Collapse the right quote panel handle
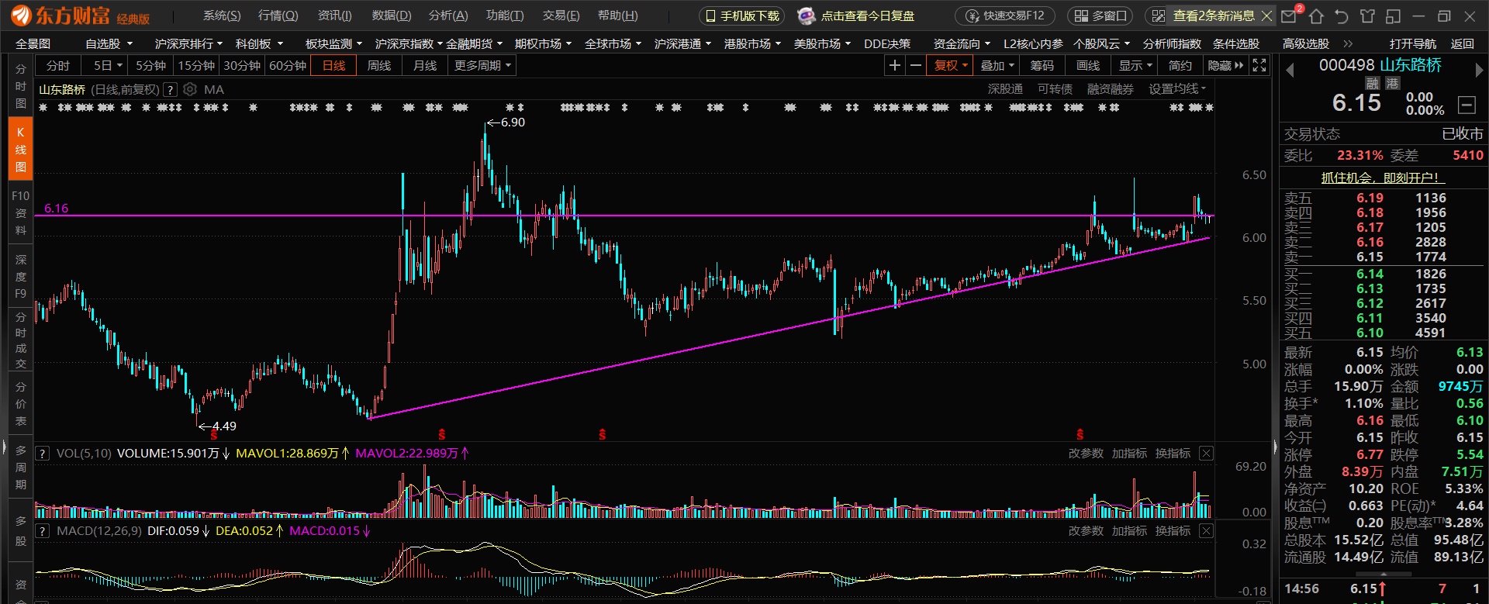 click(1275, 447)
